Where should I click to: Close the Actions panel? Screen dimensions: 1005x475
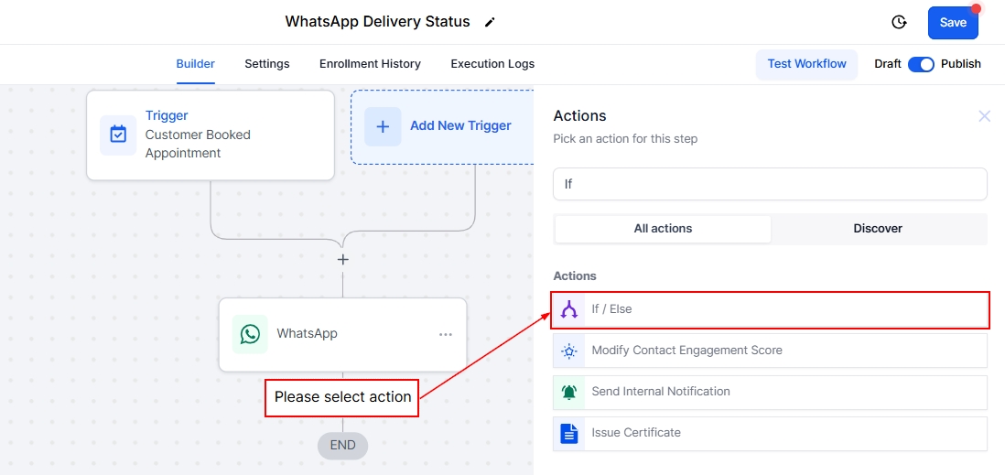coord(985,116)
